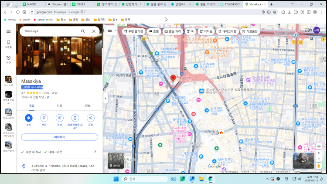Click the browser address bar
This screenshot has width=327, height=184.
point(146,12)
